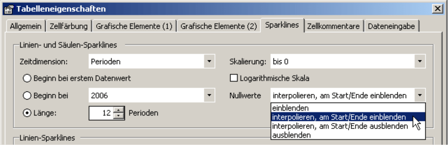This screenshot has height=145, width=448.
Task: Switch to the Zellkommentare tab
Action: tap(334, 26)
